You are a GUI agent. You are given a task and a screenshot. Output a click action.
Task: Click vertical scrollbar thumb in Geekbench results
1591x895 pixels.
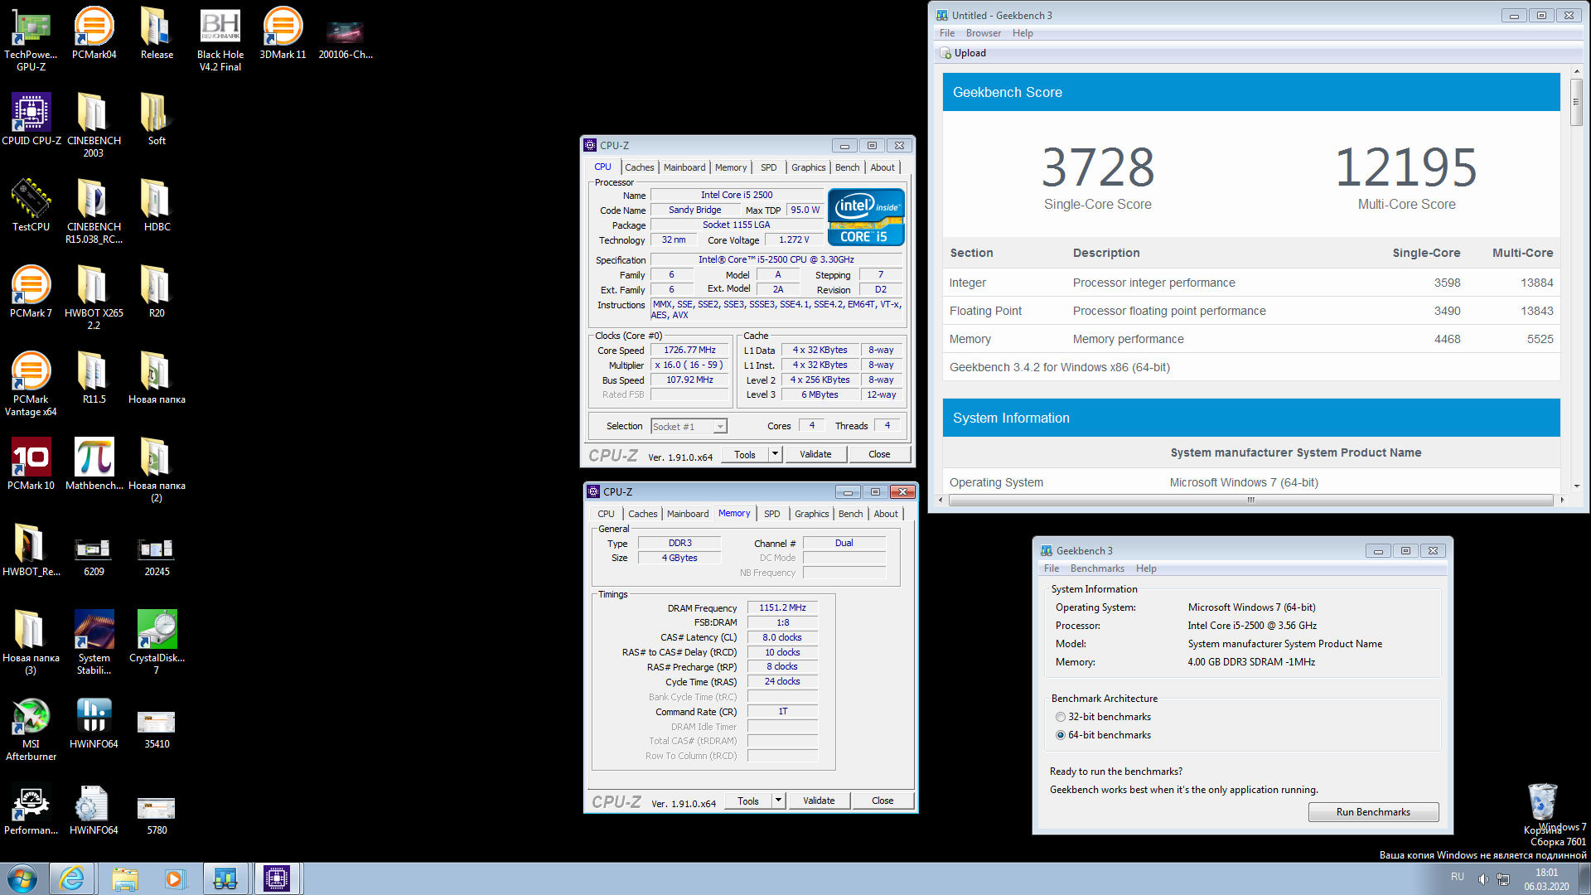[x=1576, y=103]
